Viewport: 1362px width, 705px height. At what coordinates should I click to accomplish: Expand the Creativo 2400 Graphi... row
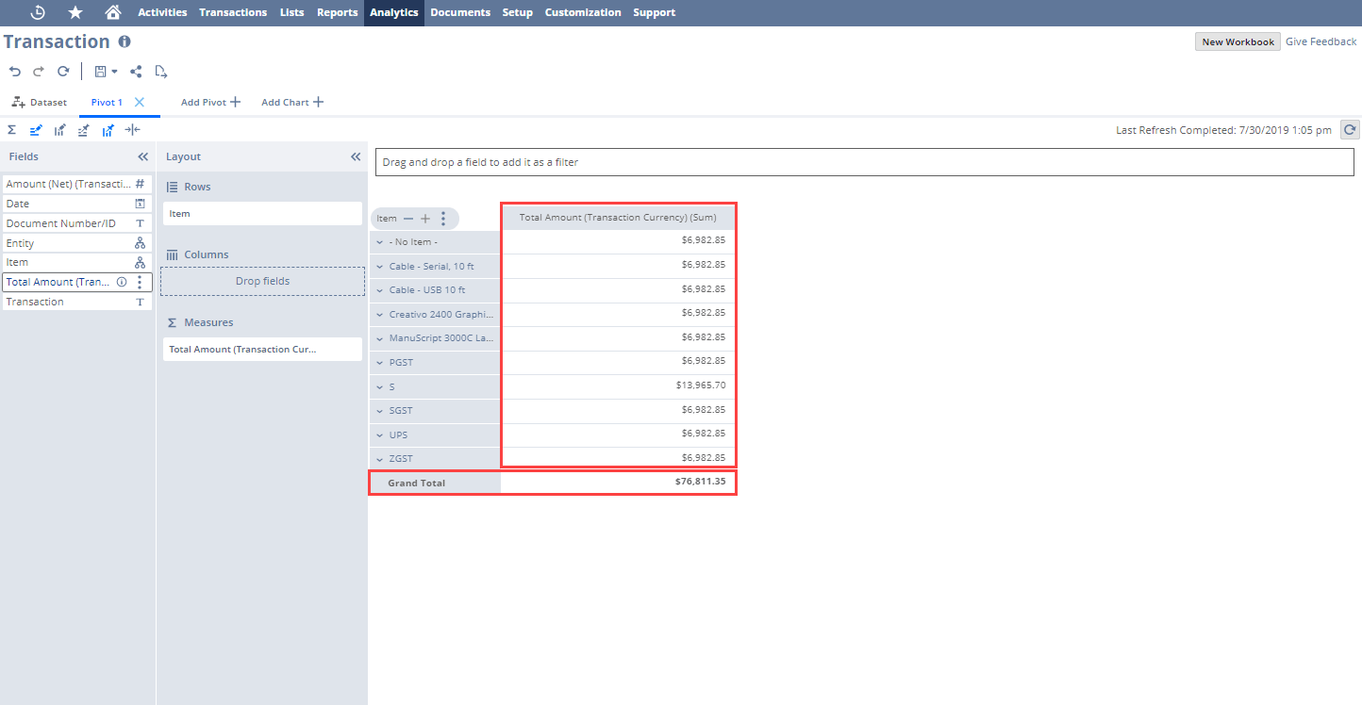tap(379, 315)
